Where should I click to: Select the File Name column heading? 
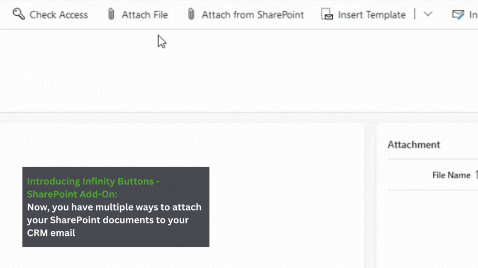click(x=451, y=175)
